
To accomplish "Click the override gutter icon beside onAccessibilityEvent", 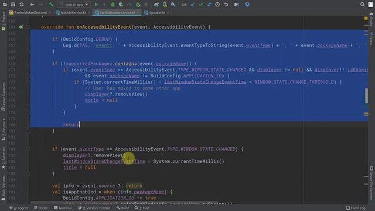I will (x=21, y=27).
